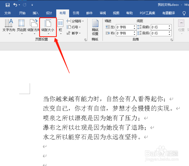The width and height of the screenshot is (189, 166).
Task: Open Customize Quick Access Toolbar dropdown
Action: (32, 5)
